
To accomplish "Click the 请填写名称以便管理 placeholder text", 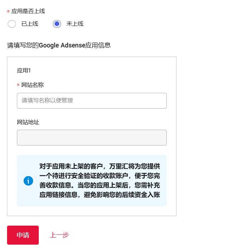I will point(47,101).
